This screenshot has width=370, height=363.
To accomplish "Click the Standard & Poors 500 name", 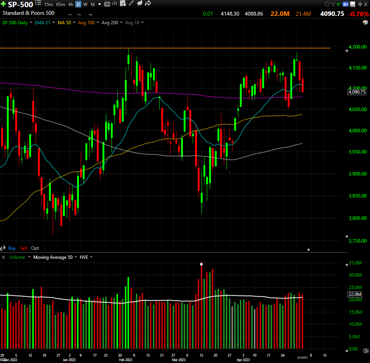I will [28, 13].
